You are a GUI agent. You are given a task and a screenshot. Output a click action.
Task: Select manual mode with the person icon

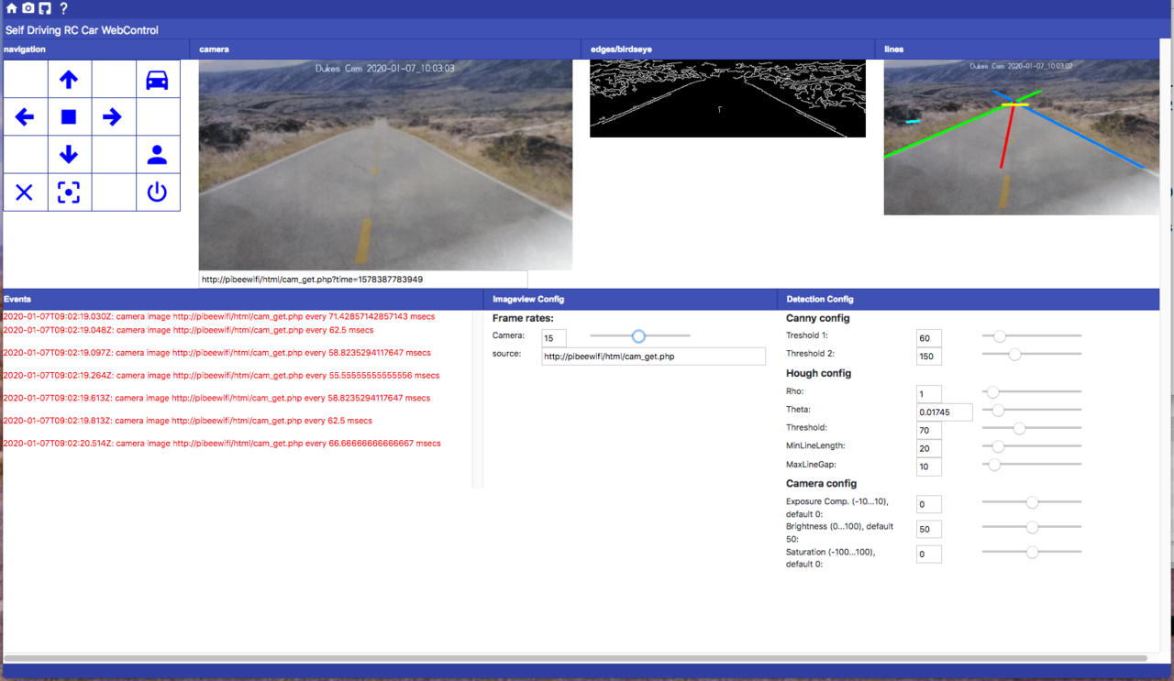coord(157,155)
